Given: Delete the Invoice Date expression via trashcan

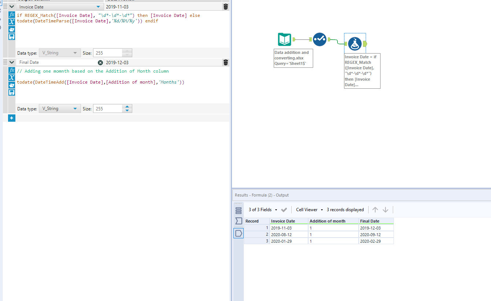Looking at the screenshot, I should [x=225, y=6].
